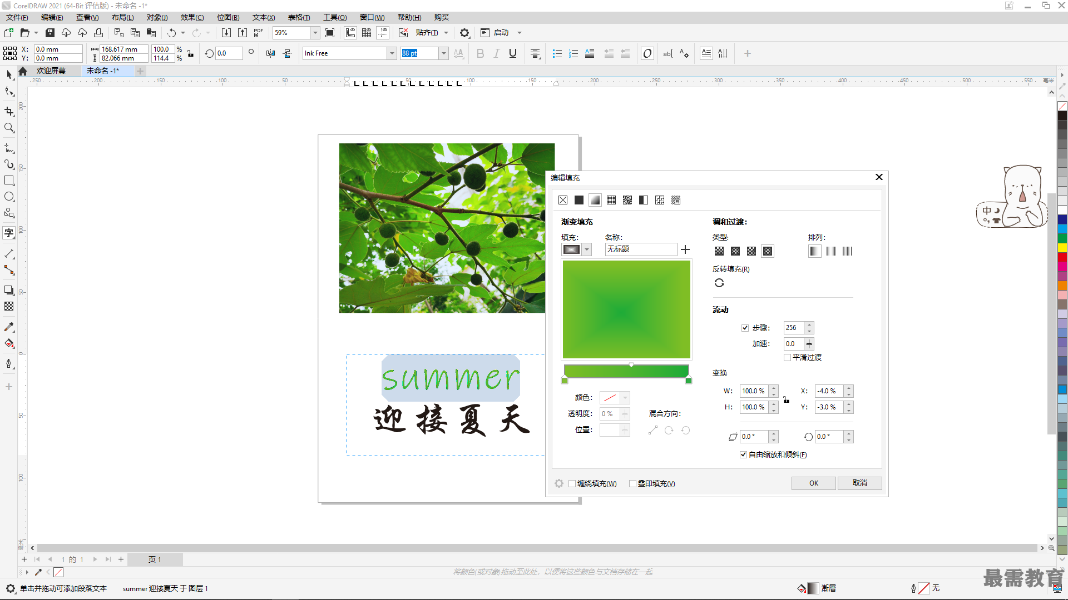This screenshot has height=600, width=1068.
Task: Toggle 自由缩放和倾斜 checkbox
Action: (x=743, y=454)
